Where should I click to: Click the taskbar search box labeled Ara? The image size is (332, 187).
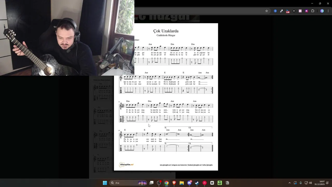point(128,183)
